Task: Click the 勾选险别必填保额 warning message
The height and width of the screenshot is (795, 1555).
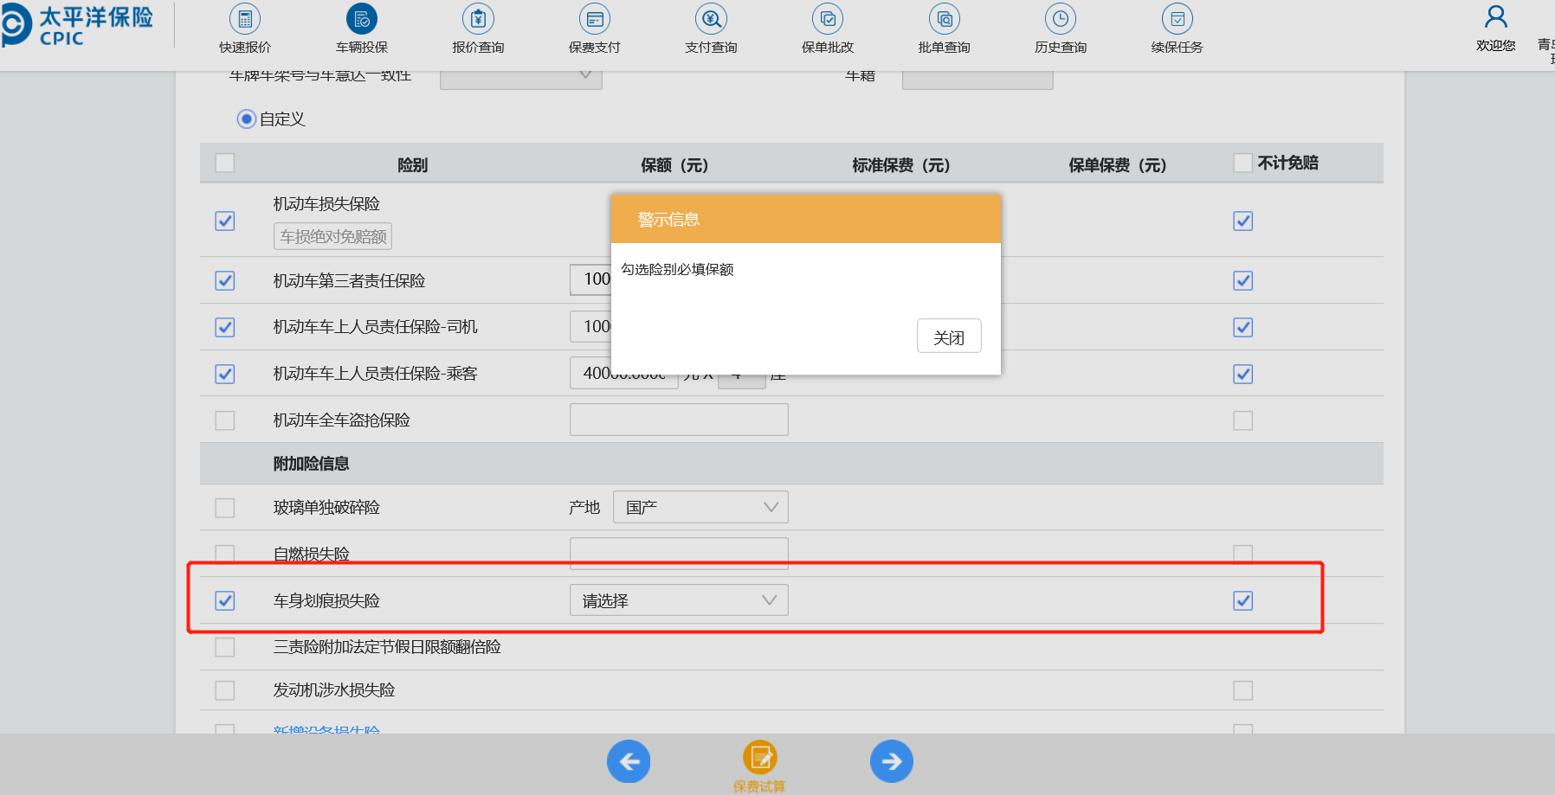Action: 677,269
